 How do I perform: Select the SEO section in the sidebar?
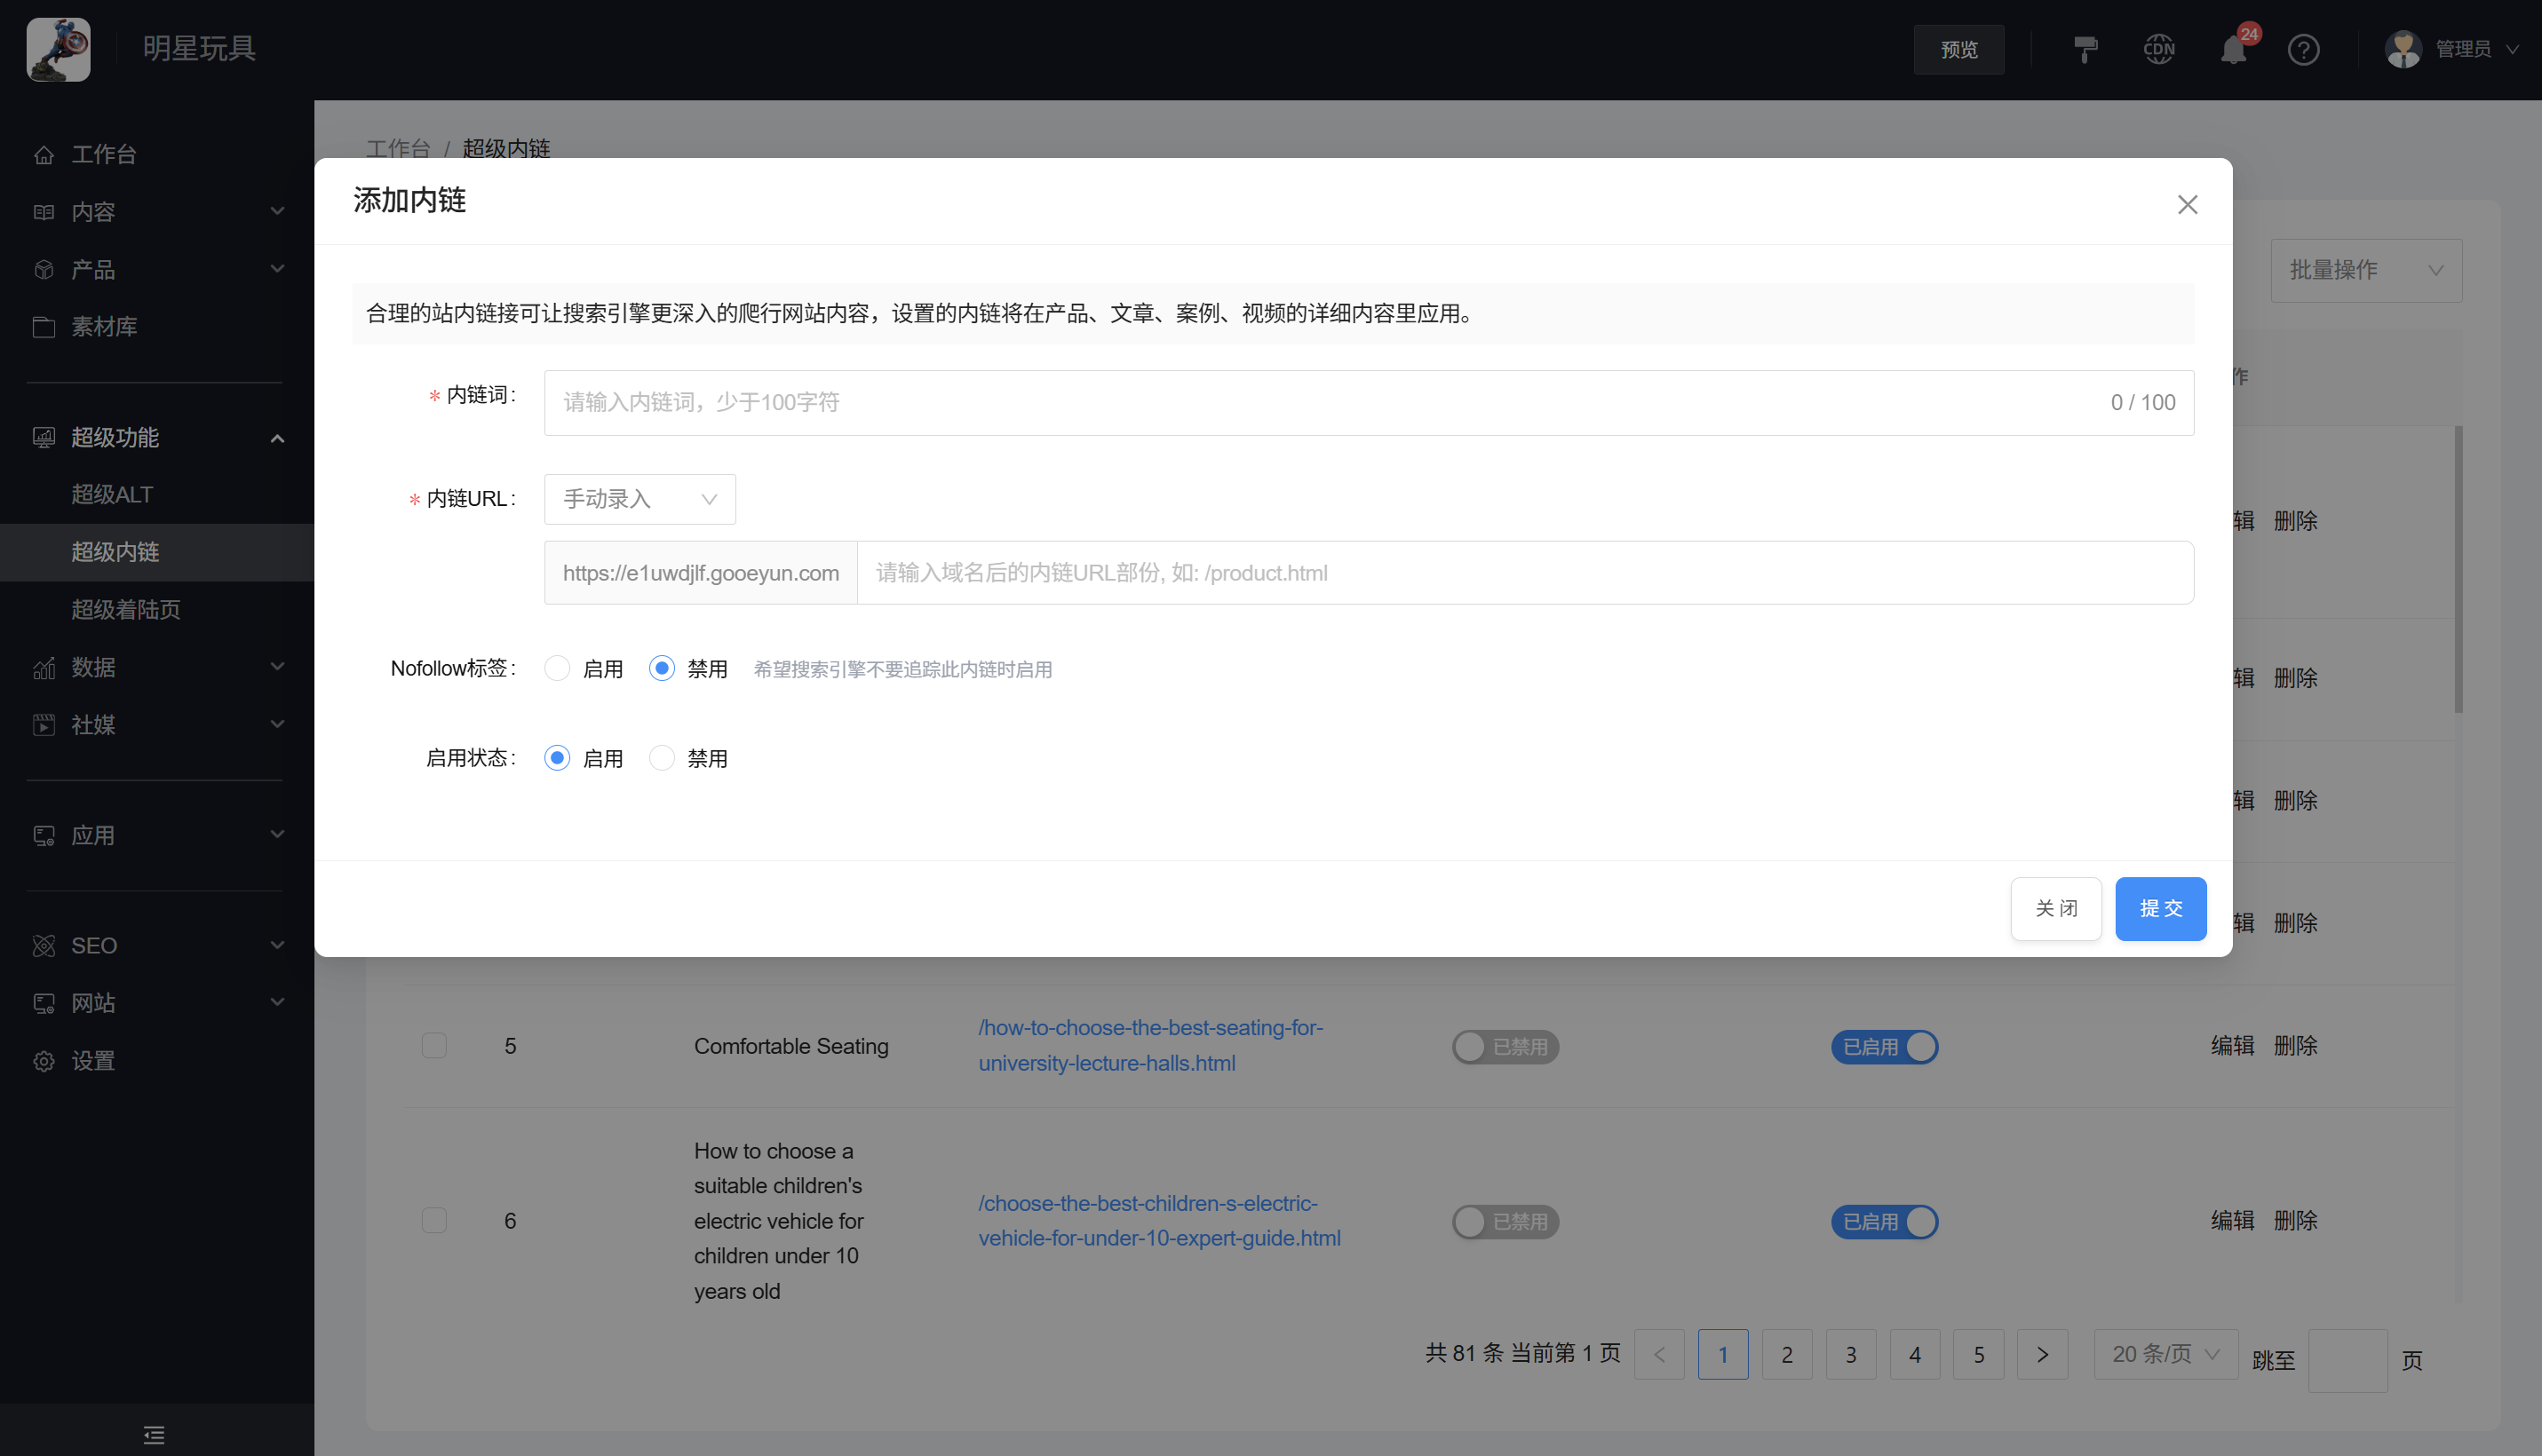(x=92, y=945)
